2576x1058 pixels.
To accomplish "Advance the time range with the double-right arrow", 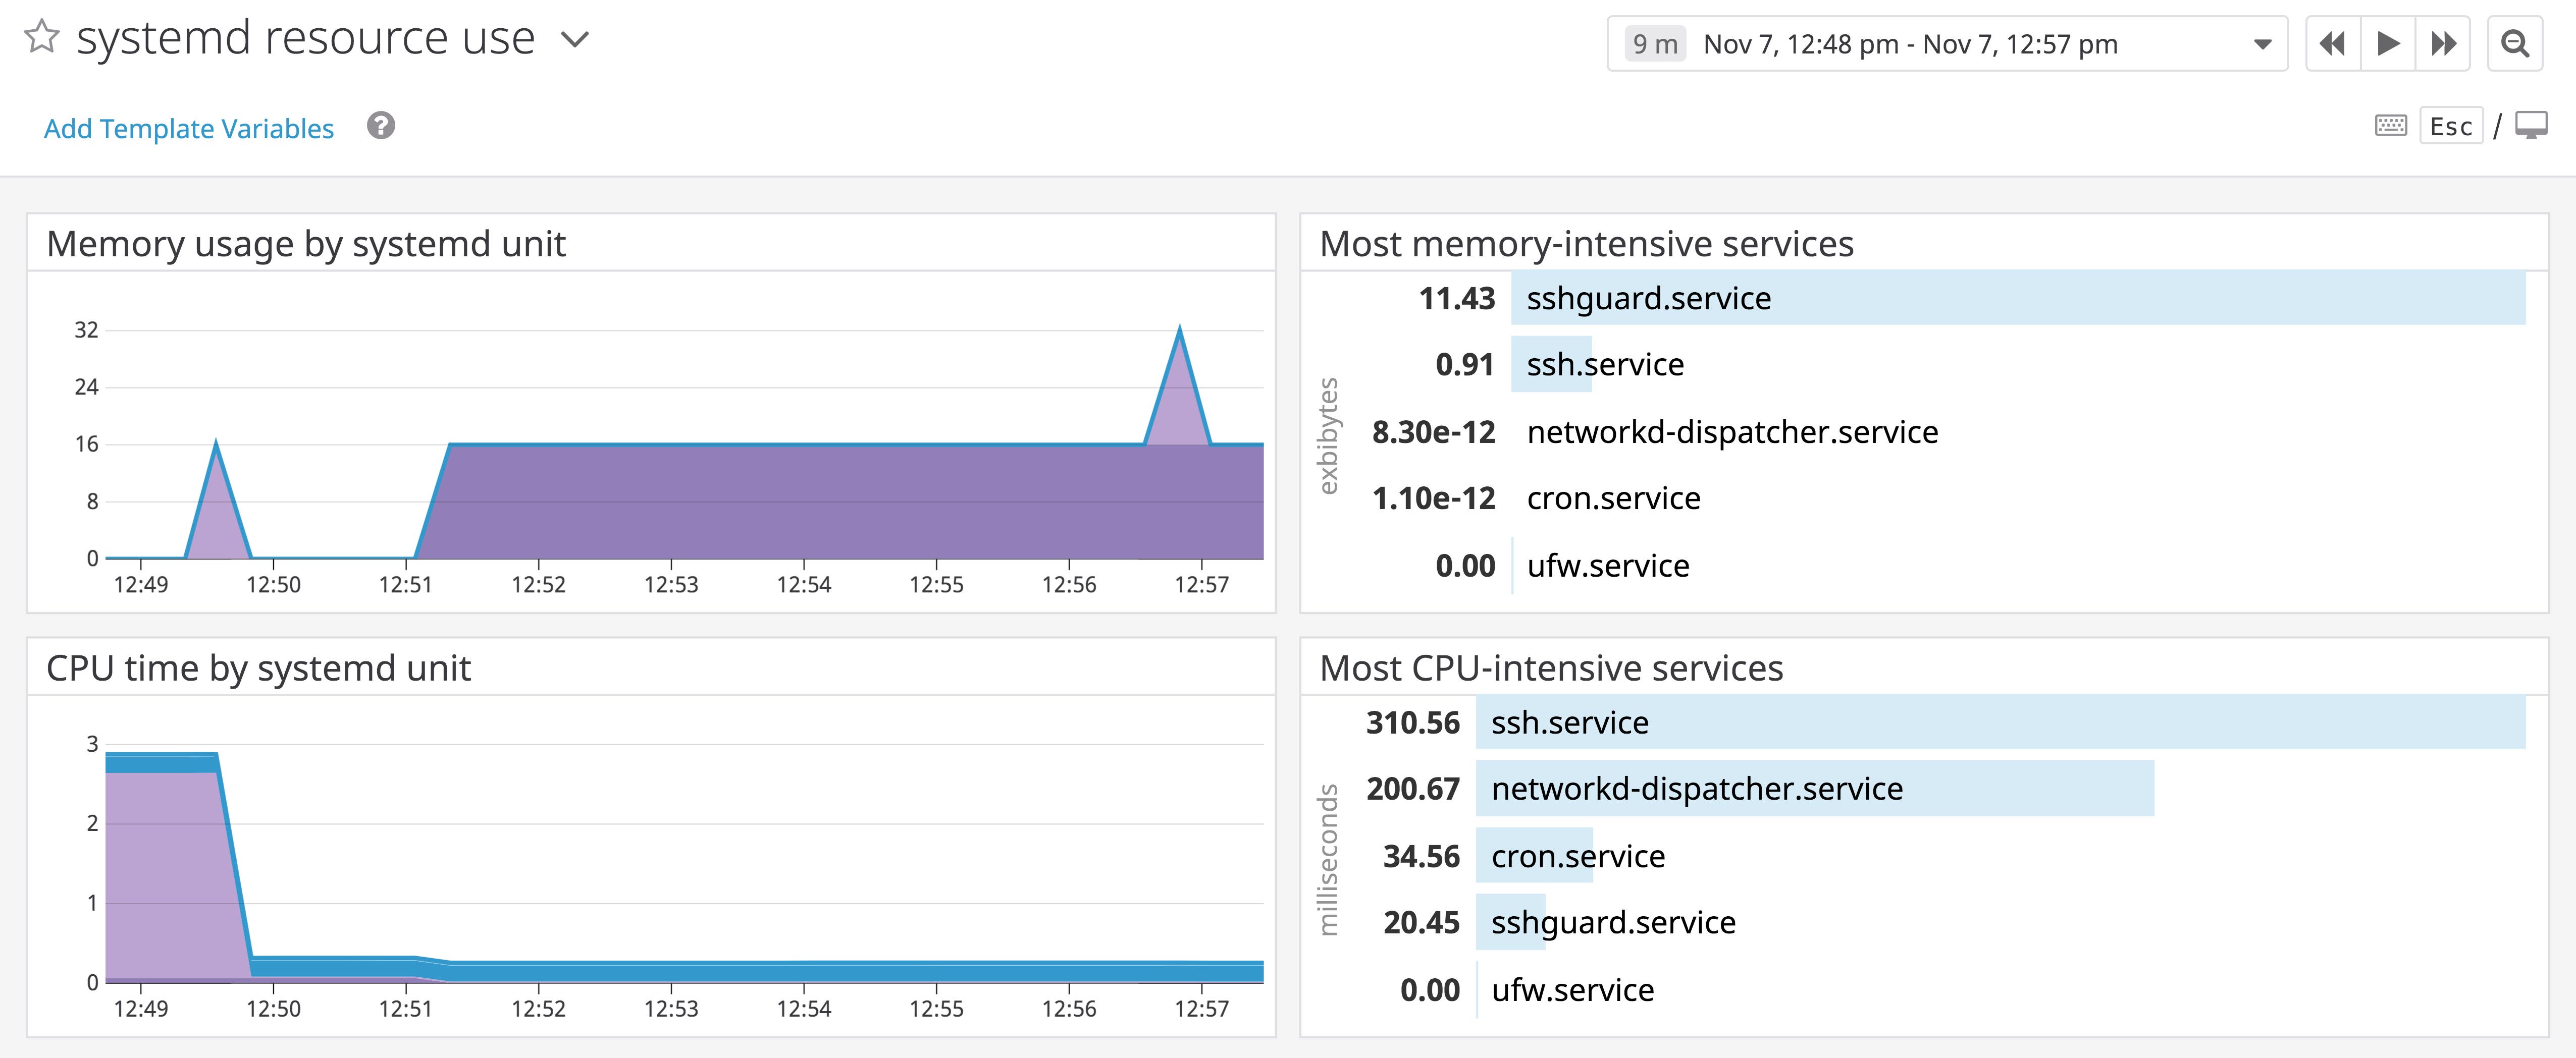I will [2443, 43].
